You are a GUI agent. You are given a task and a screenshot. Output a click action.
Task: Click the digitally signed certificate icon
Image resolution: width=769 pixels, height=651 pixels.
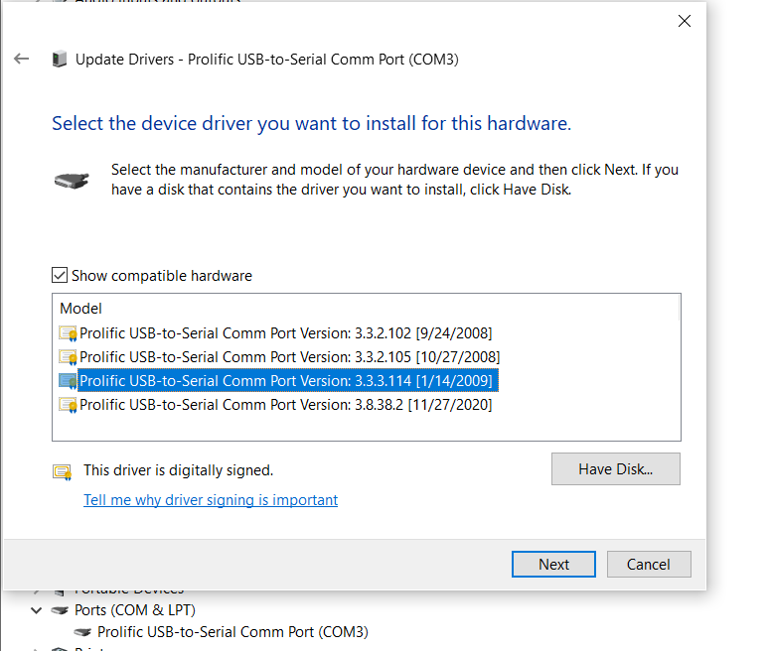63,472
